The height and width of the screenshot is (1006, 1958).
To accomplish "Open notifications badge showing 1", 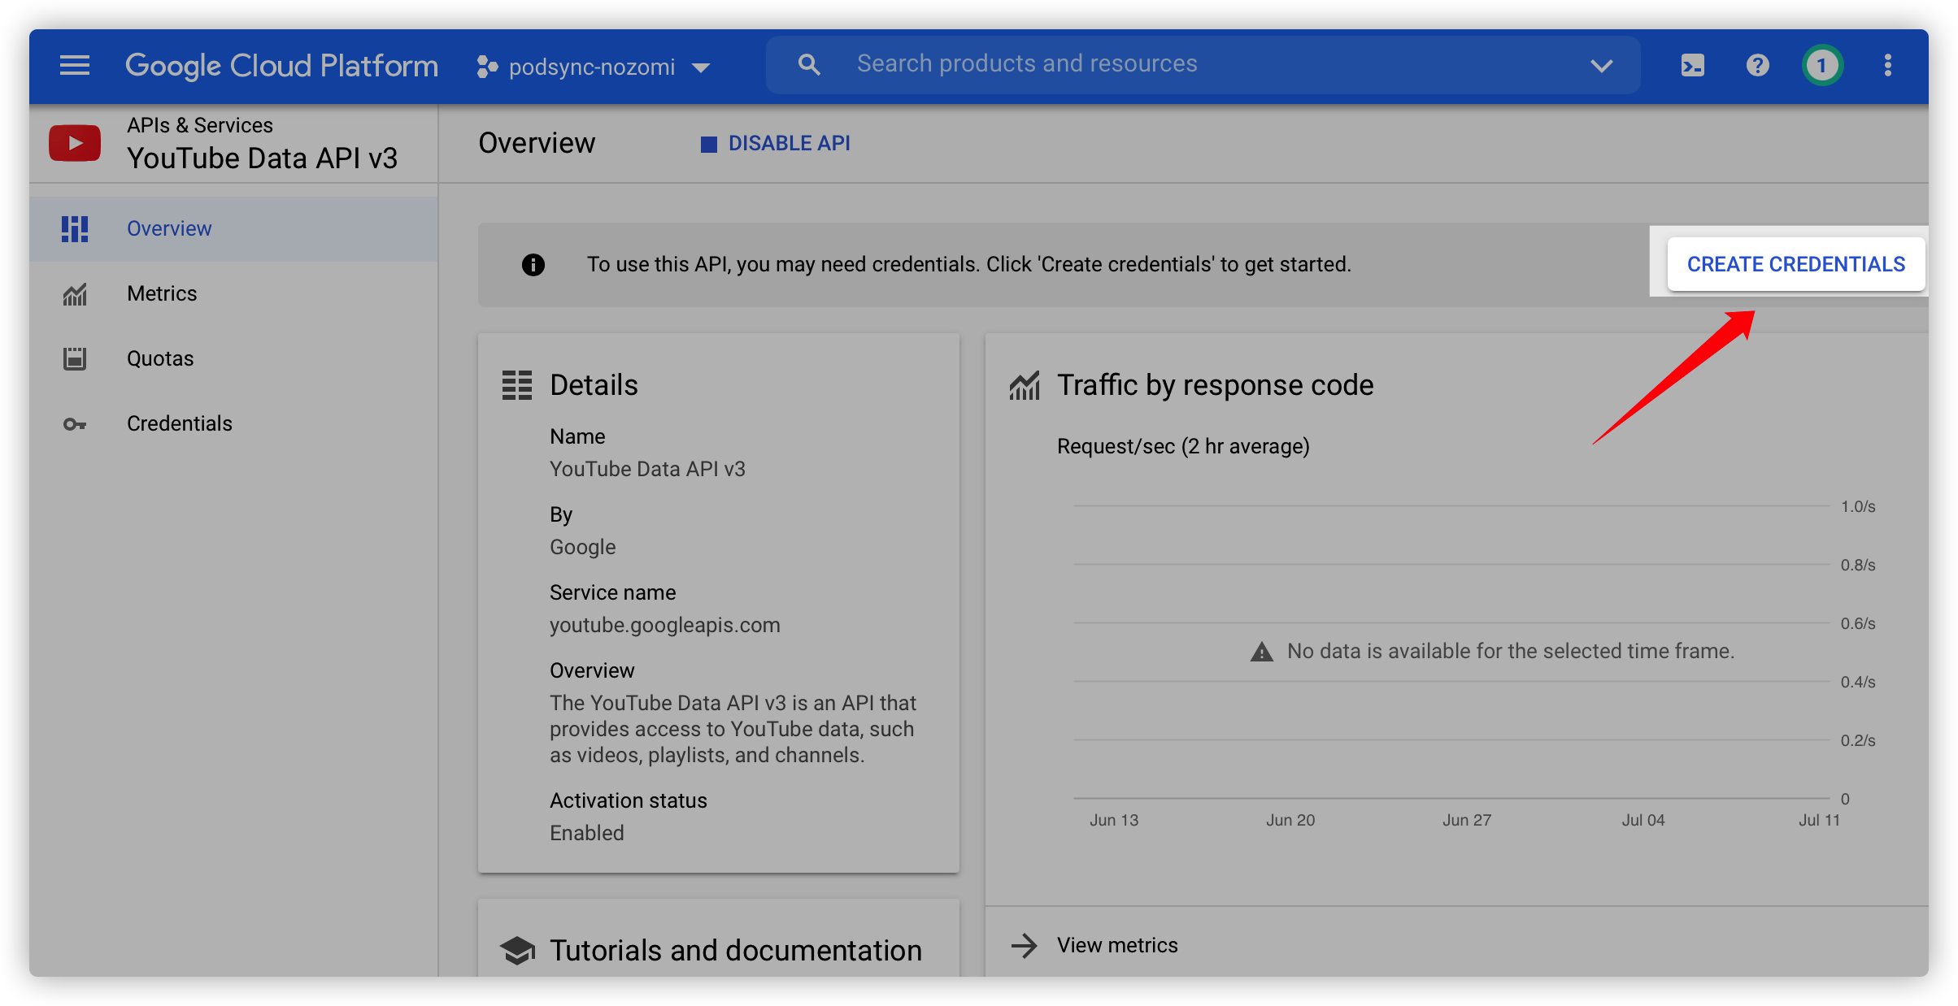I will [1822, 65].
